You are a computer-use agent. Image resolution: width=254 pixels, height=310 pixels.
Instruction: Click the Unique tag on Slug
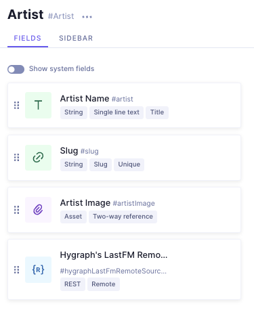coord(129,164)
